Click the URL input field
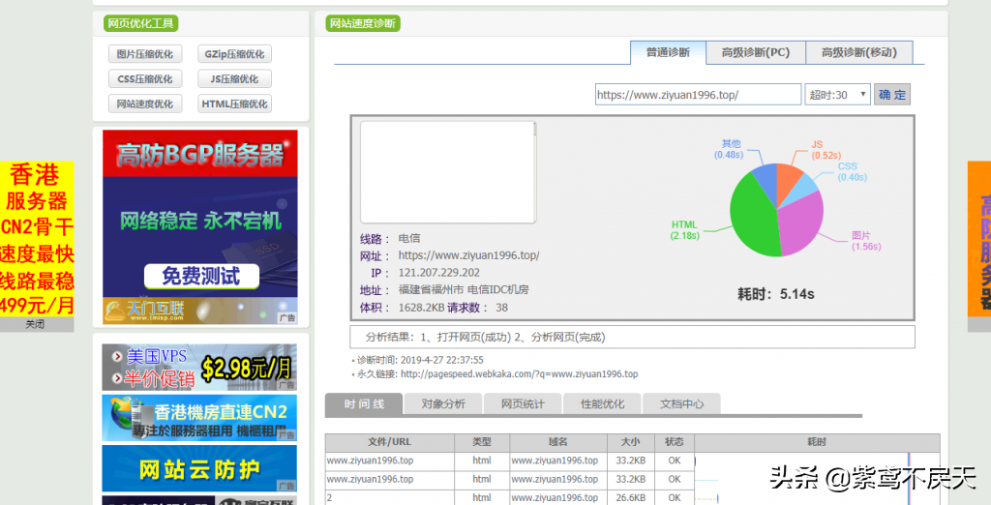 pyautogui.click(x=698, y=95)
